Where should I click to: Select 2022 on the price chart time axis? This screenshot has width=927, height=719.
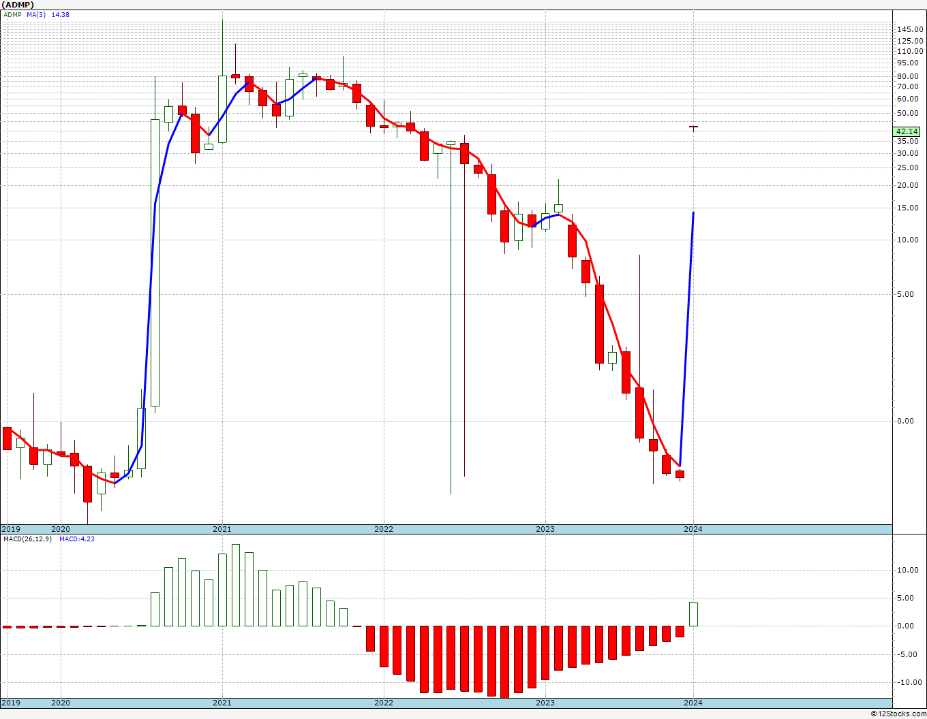point(384,529)
